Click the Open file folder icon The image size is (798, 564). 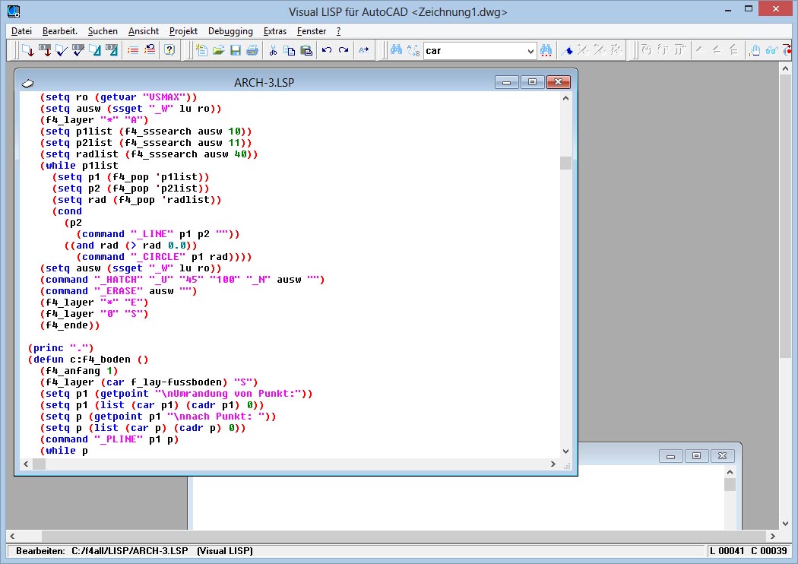pyautogui.click(x=218, y=51)
